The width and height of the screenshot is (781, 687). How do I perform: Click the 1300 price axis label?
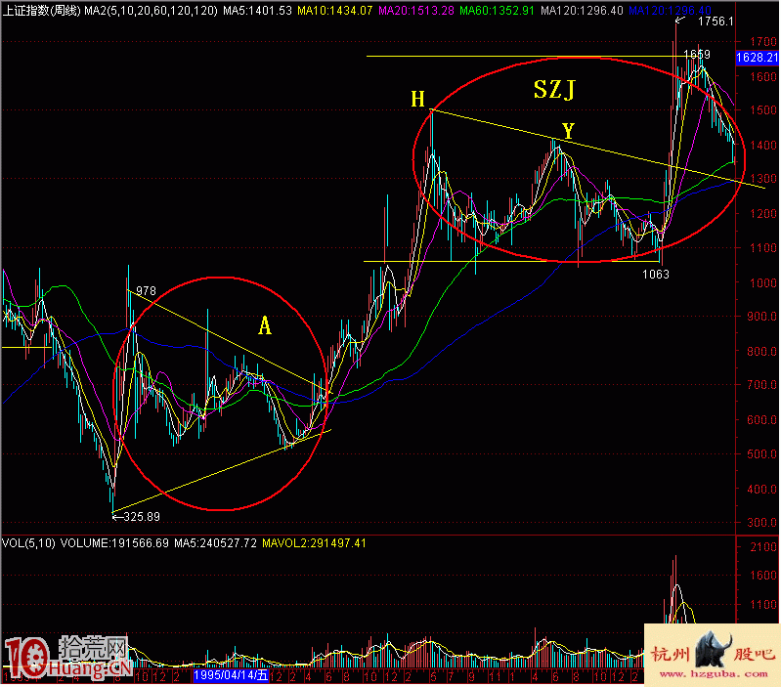coord(763,178)
